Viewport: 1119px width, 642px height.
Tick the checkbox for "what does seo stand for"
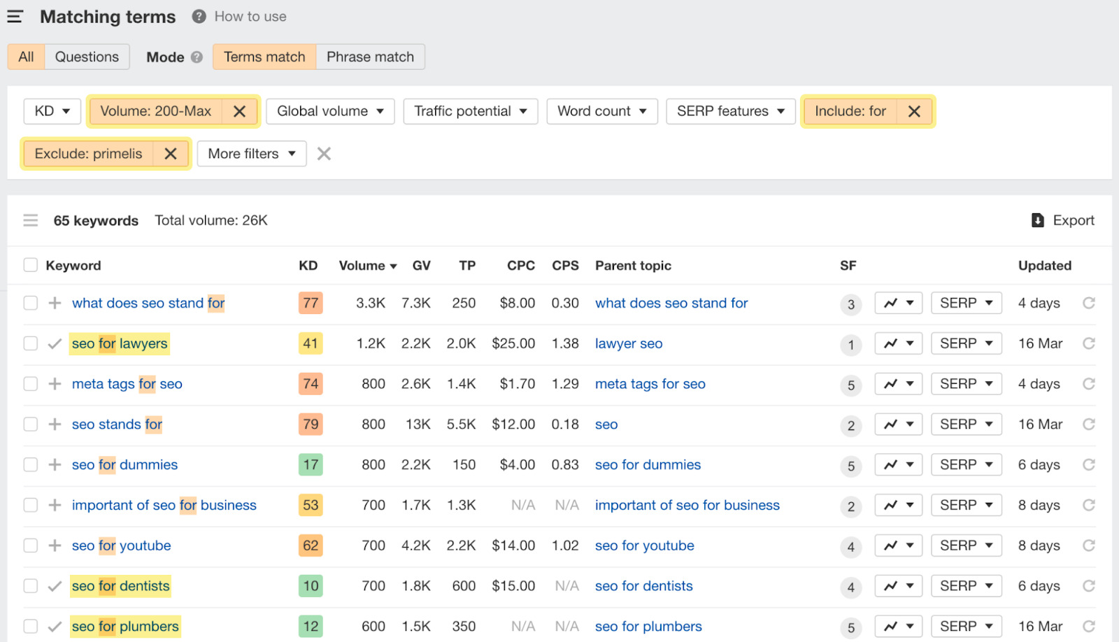pos(30,303)
